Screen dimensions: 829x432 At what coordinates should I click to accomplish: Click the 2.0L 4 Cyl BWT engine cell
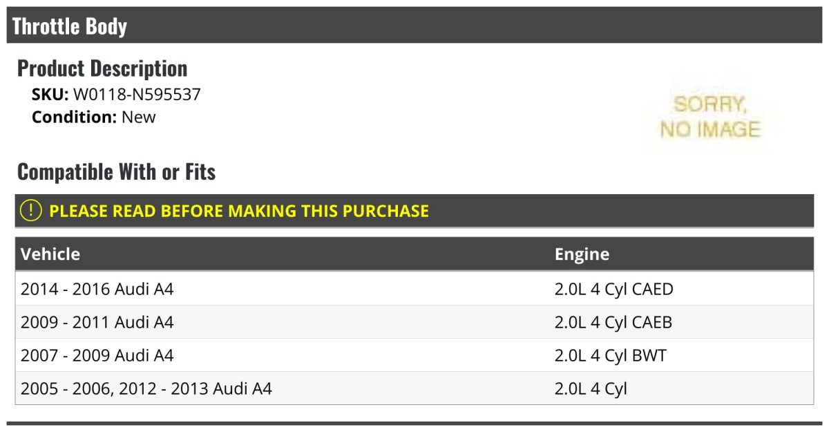tap(611, 355)
